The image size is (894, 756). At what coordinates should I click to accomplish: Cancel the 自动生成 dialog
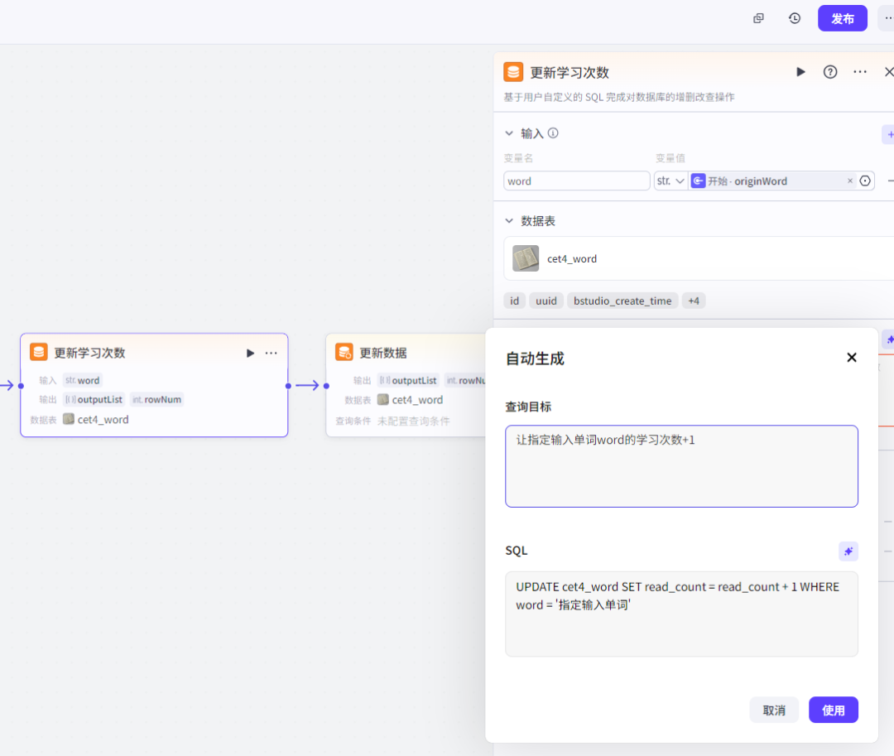coord(774,710)
